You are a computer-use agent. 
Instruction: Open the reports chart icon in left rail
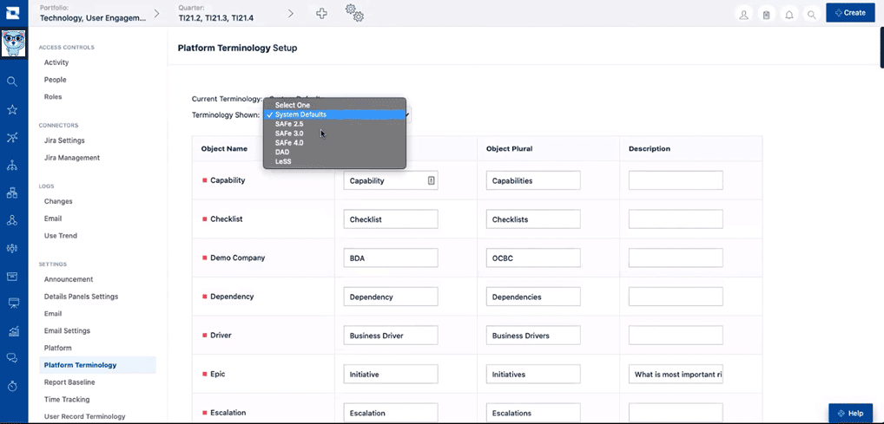(x=14, y=331)
